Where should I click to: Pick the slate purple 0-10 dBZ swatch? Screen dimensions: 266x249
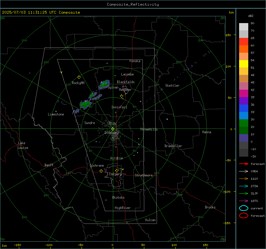coord(244,138)
